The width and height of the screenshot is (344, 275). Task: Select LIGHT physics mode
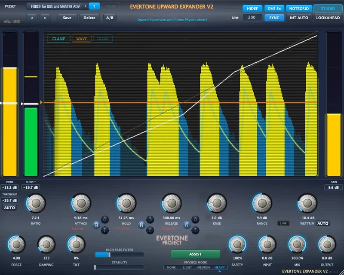(x=187, y=267)
